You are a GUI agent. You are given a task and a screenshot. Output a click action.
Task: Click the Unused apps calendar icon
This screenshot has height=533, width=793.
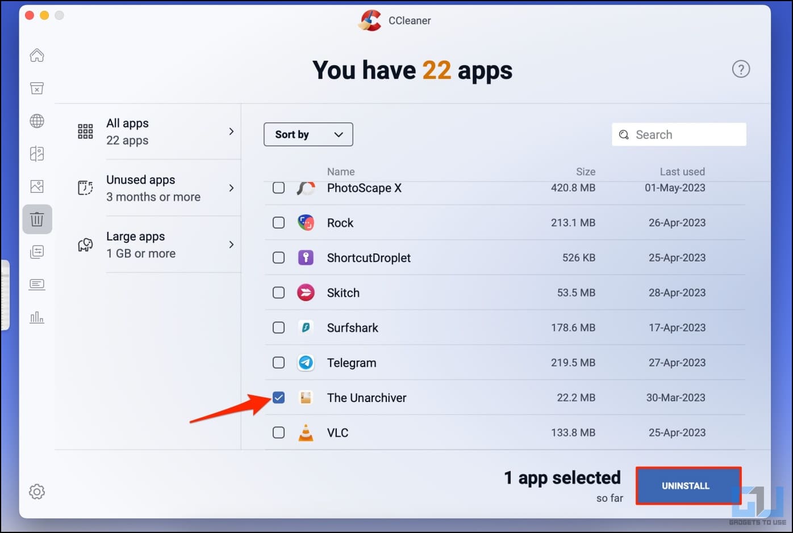tap(85, 188)
